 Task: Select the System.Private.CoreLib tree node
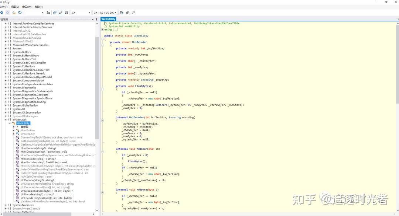click(27, 209)
